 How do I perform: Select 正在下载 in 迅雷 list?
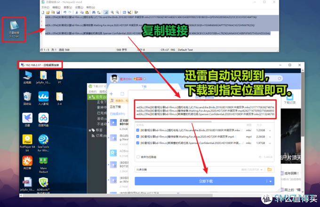(115, 107)
